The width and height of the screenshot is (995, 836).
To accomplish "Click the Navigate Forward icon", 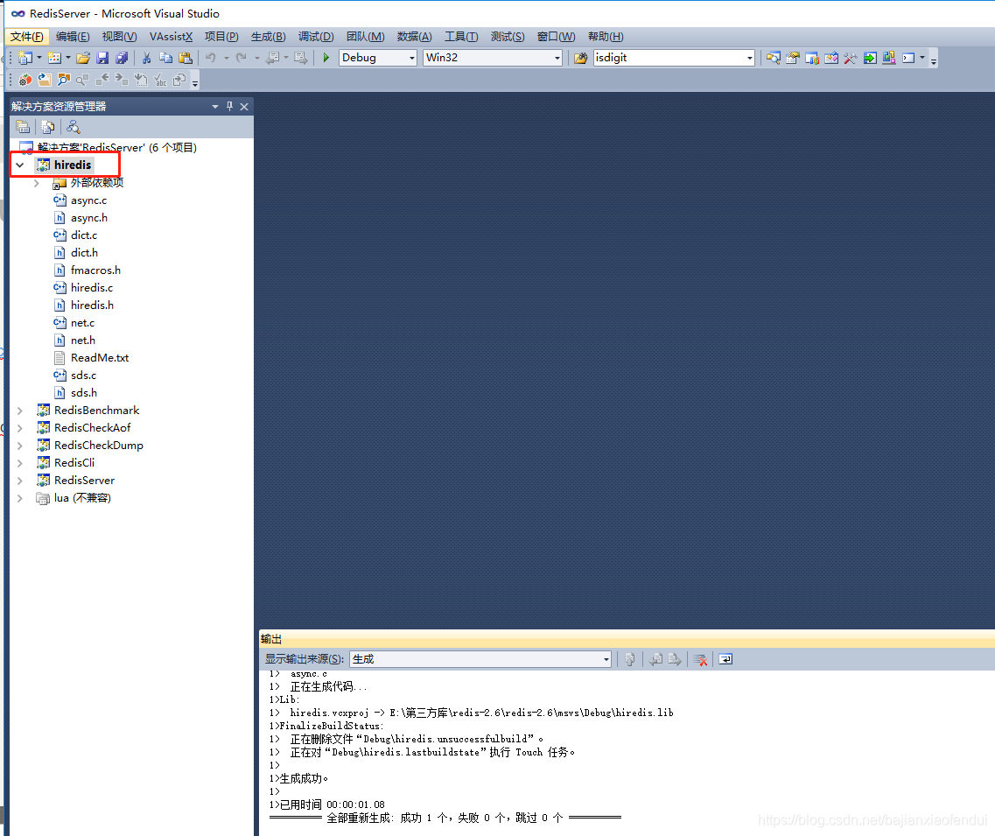I will click(x=301, y=58).
